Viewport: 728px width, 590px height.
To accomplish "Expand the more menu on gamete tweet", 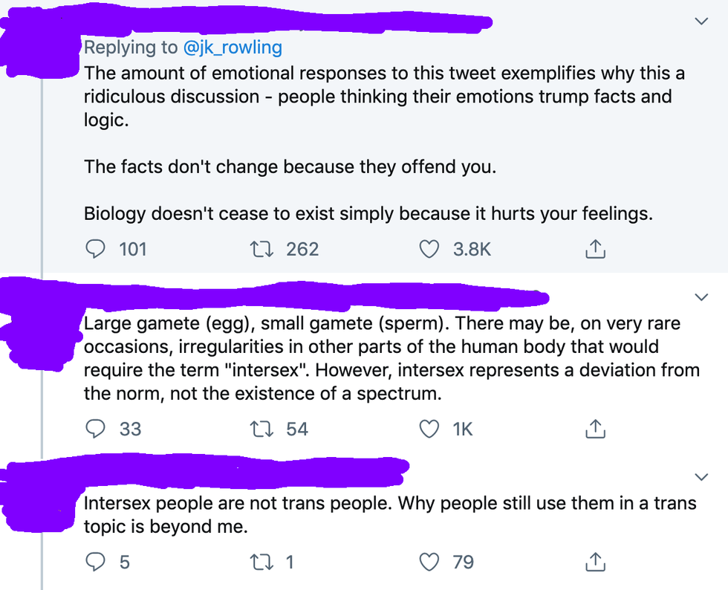I will (x=701, y=297).
